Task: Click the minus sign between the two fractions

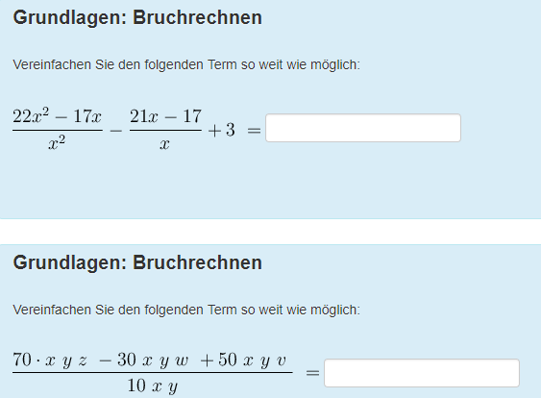Action: [x=116, y=131]
